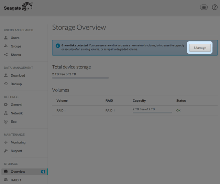Open Eco settings
Screen dimensions: 220x184
pos(13,122)
